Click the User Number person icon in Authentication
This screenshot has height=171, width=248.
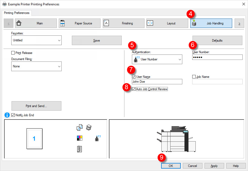coord(136,59)
